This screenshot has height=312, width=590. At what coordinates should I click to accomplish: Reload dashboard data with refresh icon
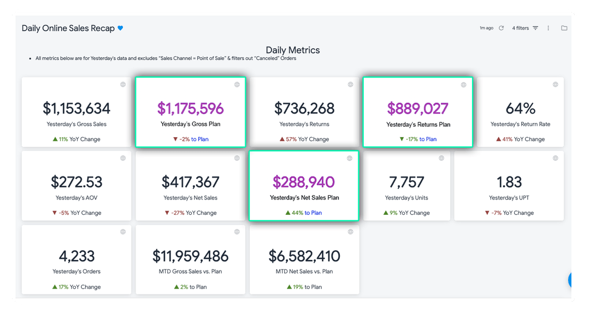pos(501,28)
